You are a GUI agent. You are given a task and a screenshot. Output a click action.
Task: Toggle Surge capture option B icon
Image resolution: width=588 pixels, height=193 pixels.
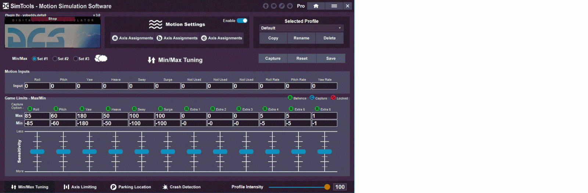pyautogui.click(x=160, y=109)
